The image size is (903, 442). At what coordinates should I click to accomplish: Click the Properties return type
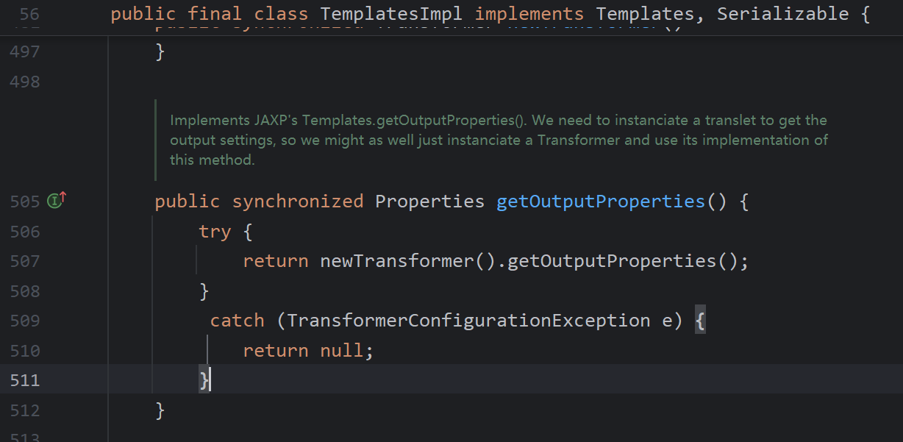click(x=430, y=202)
